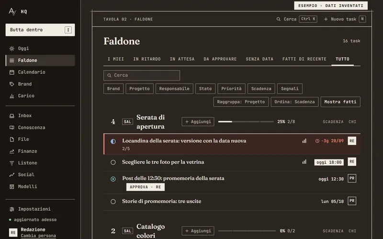Click the Nuovo task button
The height and width of the screenshot is (239, 383).
(345, 19)
